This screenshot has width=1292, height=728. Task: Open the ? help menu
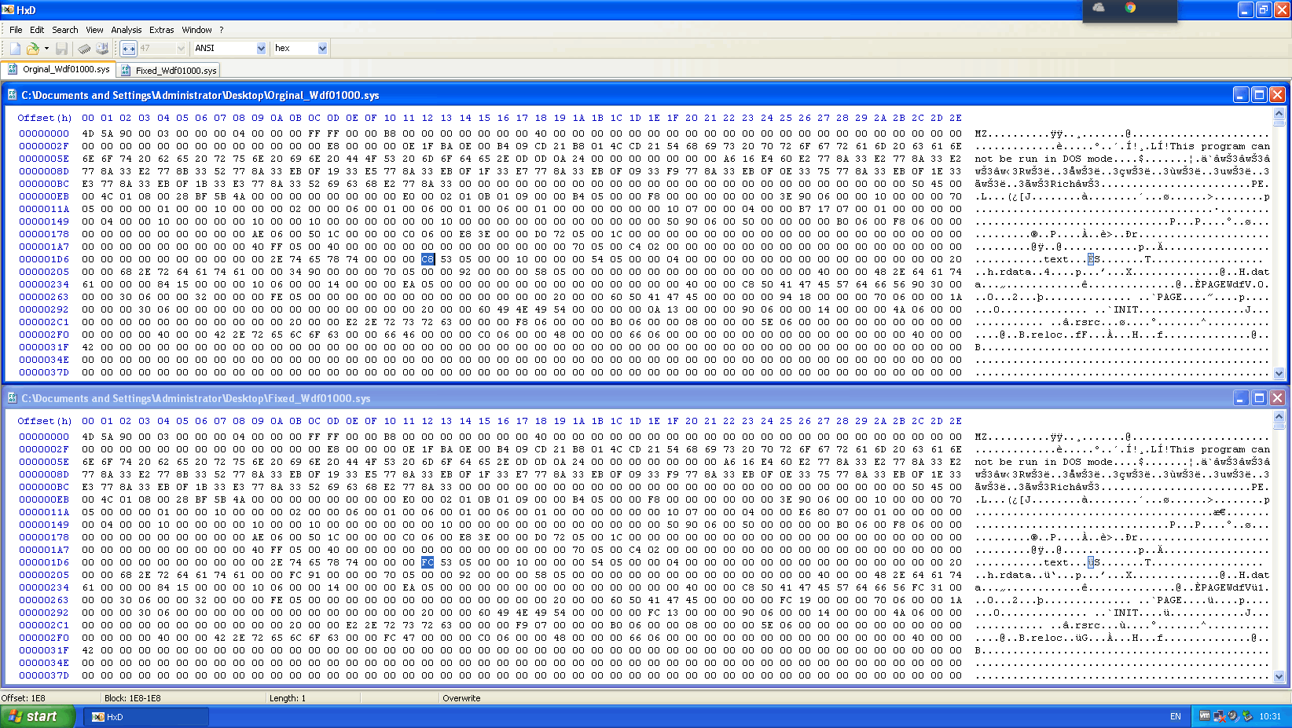[x=222, y=30]
